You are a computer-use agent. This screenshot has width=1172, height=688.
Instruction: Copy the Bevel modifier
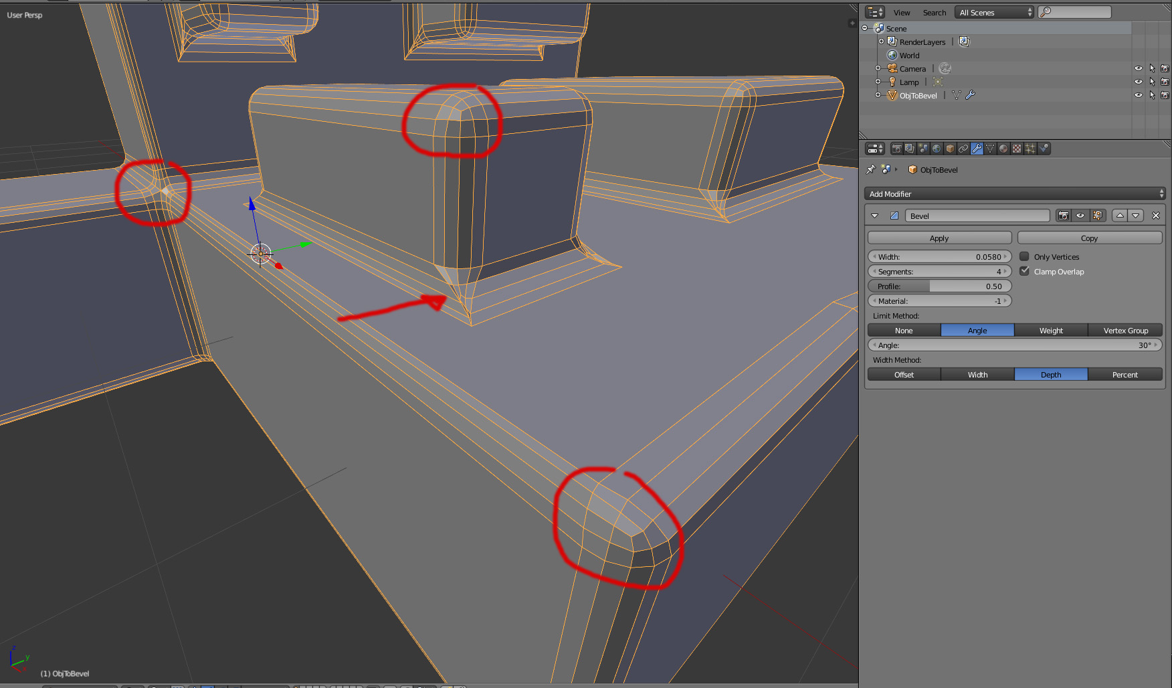click(x=1090, y=238)
